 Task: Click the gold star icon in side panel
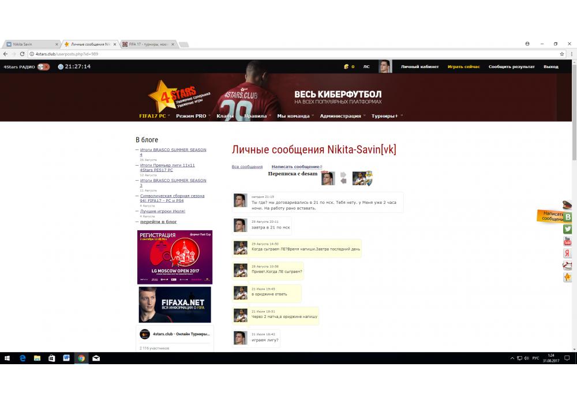[568, 278]
